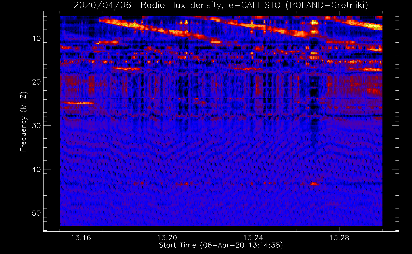The height and width of the screenshot is (254, 412).
Task: Select the 13:28 time tick label
Action: point(339,238)
